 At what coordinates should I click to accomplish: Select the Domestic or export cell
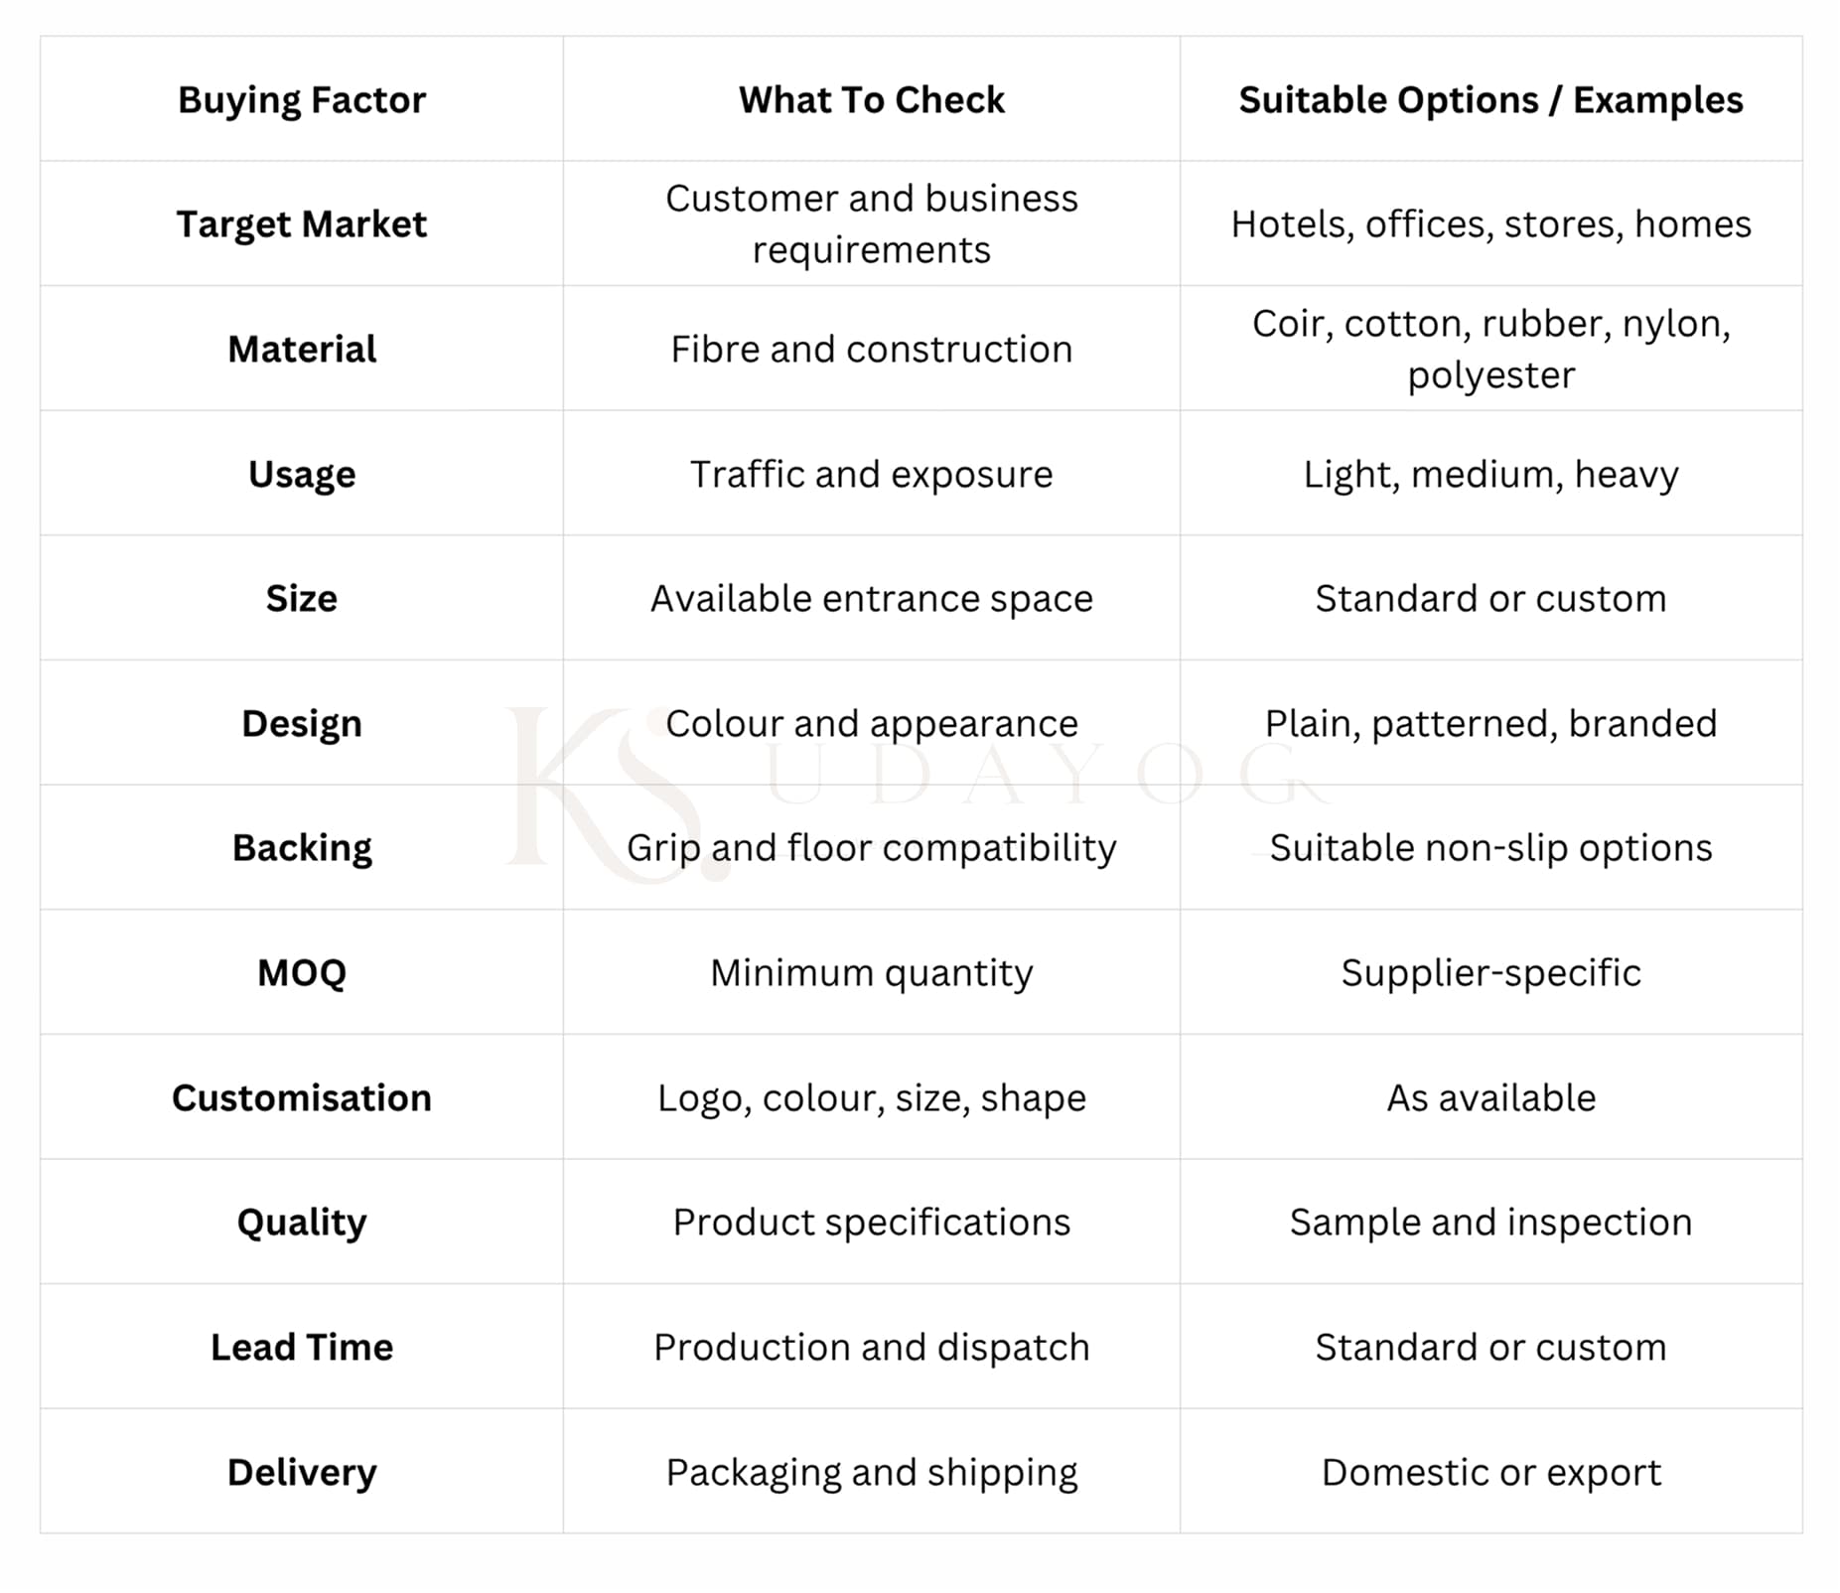pyautogui.click(x=1490, y=1473)
